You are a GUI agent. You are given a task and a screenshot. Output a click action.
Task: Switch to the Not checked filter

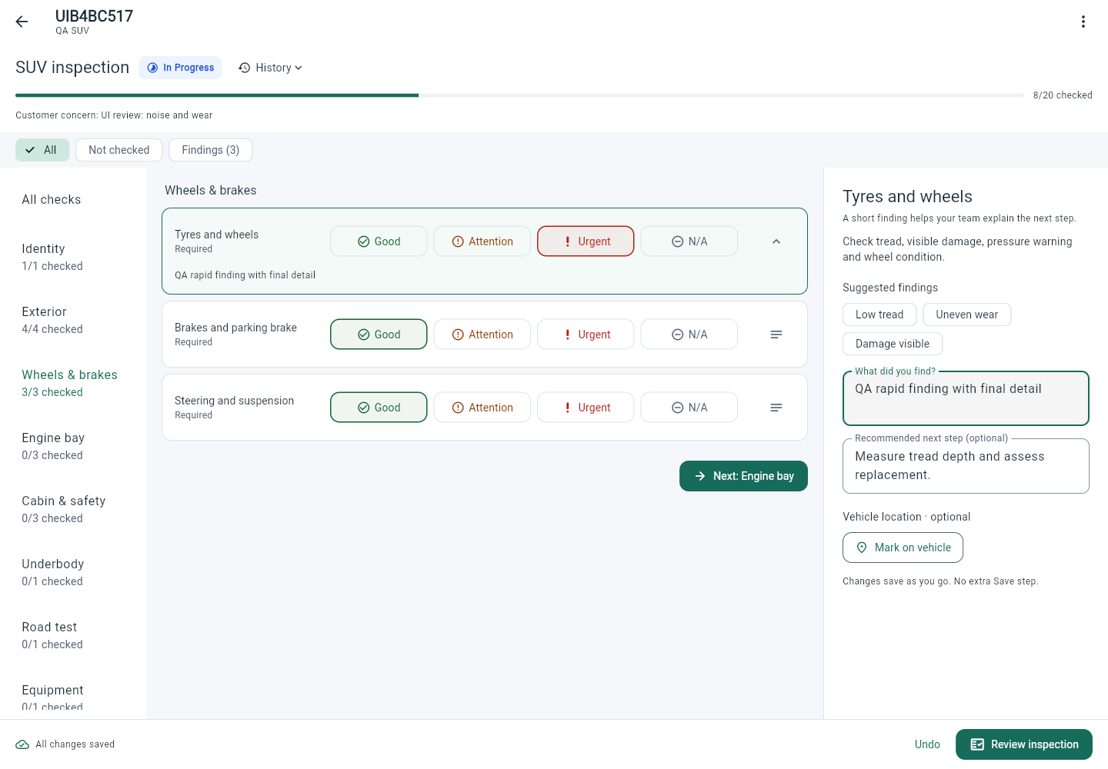coord(119,150)
